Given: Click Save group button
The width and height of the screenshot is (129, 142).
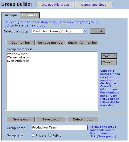Looking at the screenshot, I should point(51,119).
